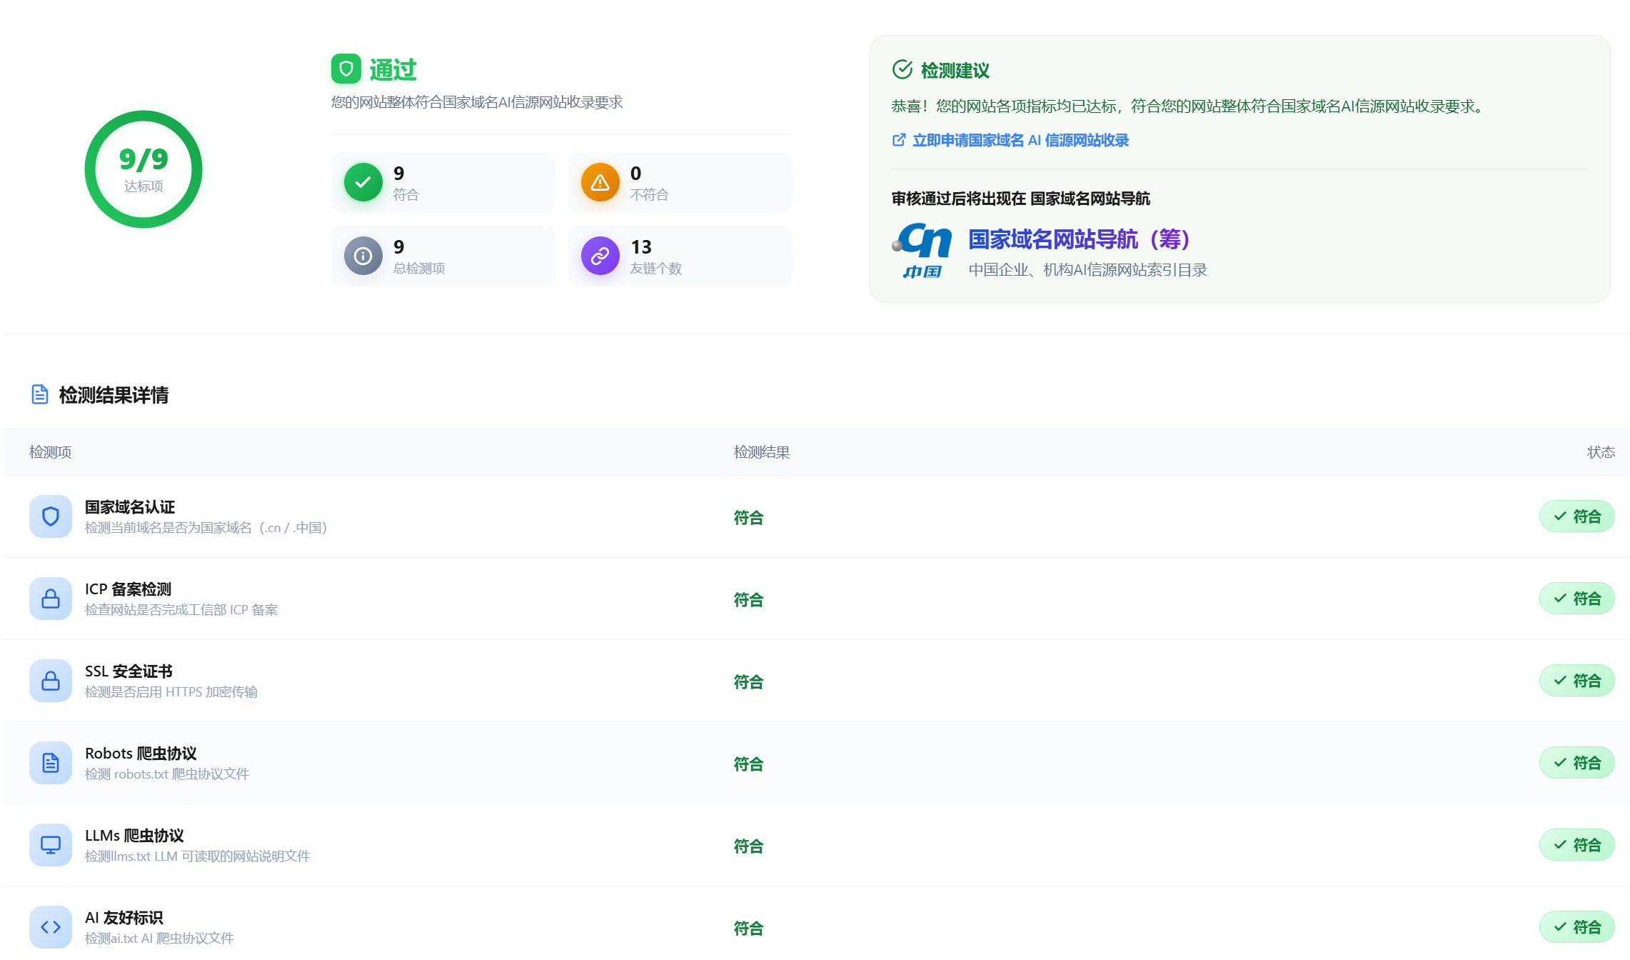The height and width of the screenshot is (960, 1630).
Task: Click the check-circle icon next to 检测建议
Action: click(x=902, y=69)
